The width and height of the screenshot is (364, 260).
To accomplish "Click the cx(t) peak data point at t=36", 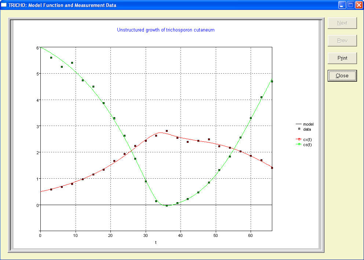I will coord(167,131).
